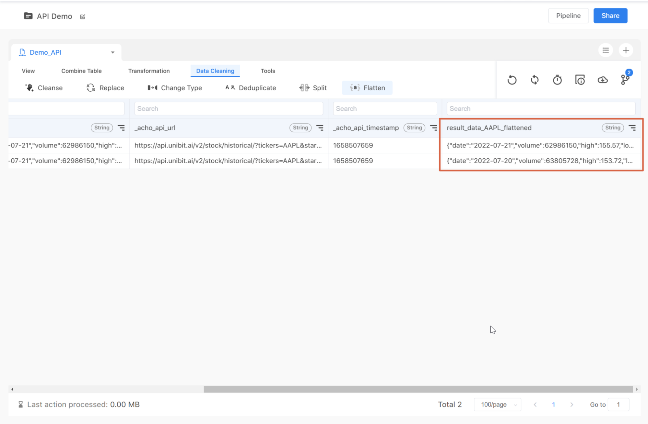
Task: Select the Deduplicate tool
Action: coord(251,88)
